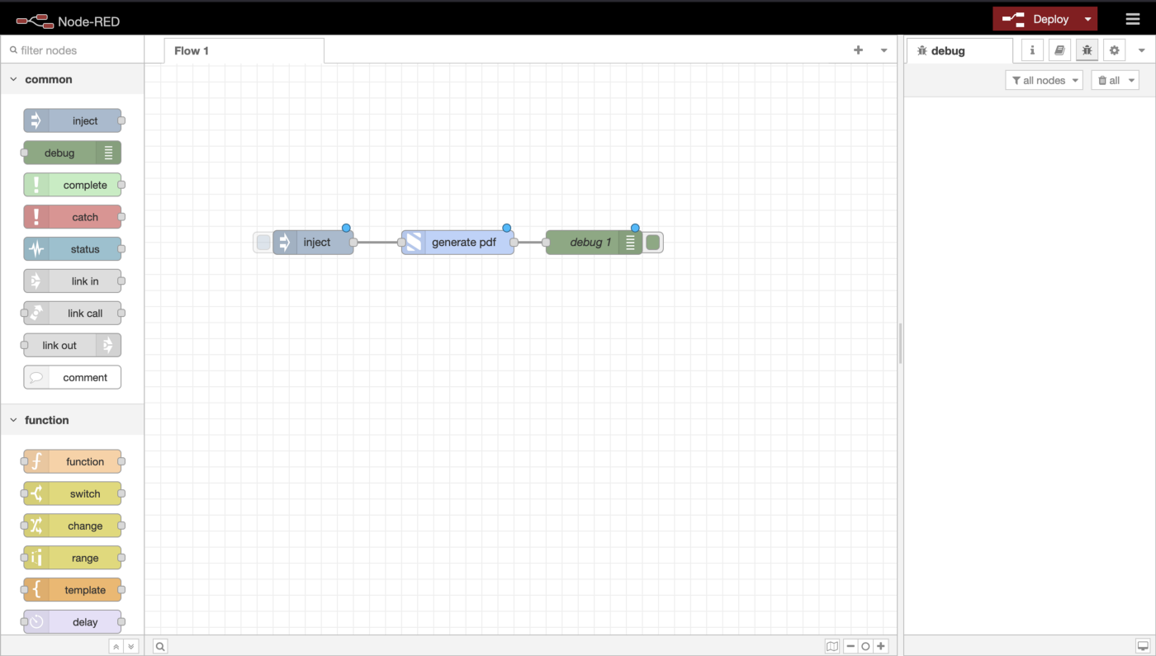Screen dimensions: 1156x656
Task: Open configuration nodes gear tab
Action: click(x=1114, y=50)
